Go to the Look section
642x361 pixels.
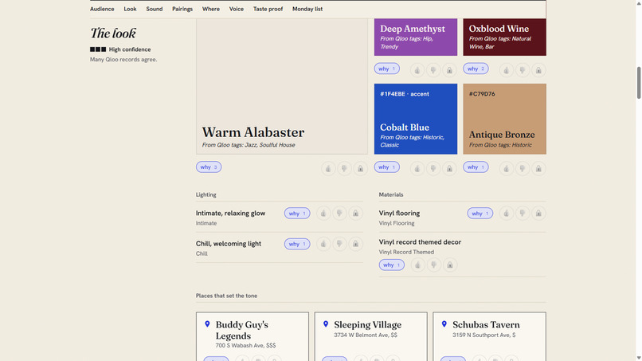pos(130,9)
